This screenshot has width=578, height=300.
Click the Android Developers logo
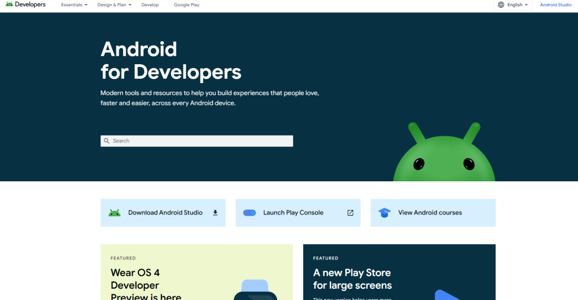tap(25, 5)
